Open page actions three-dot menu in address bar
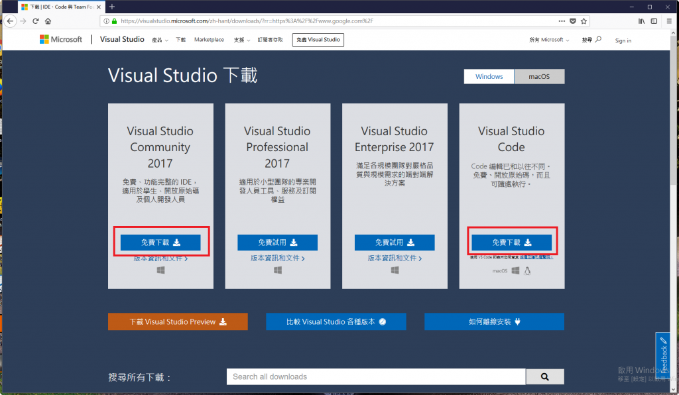679x395 pixels. (562, 21)
